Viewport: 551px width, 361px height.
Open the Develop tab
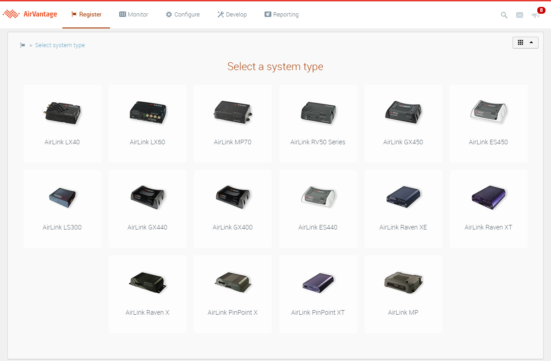[x=232, y=15]
